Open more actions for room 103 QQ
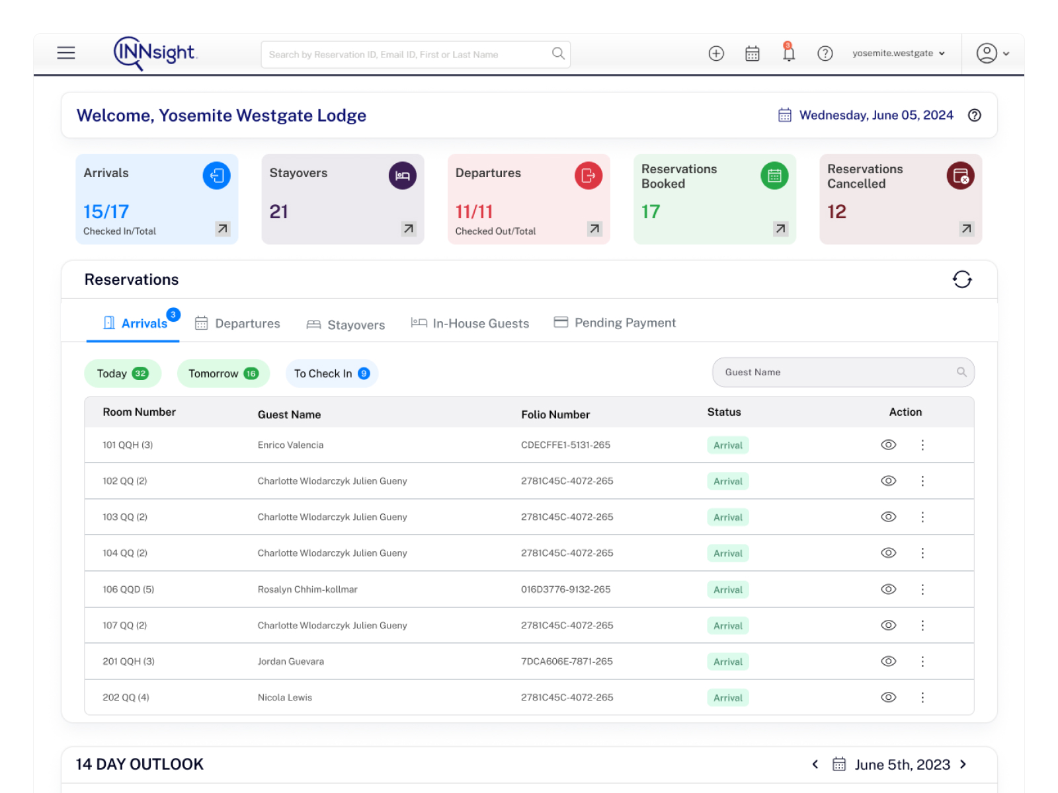Screen dimensions: 1058x793 [922, 517]
